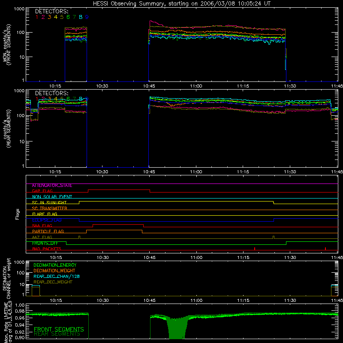Click red detector 1 in the front segments legend
The image size is (343, 343).
point(37,17)
